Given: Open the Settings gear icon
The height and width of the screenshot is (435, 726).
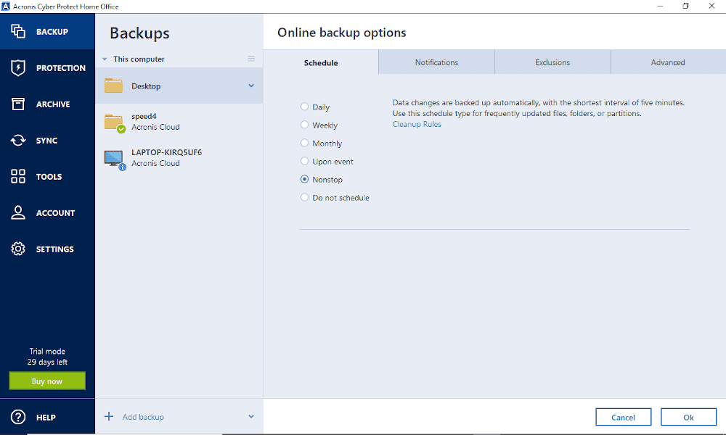Looking at the screenshot, I should [x=18, y=249].
